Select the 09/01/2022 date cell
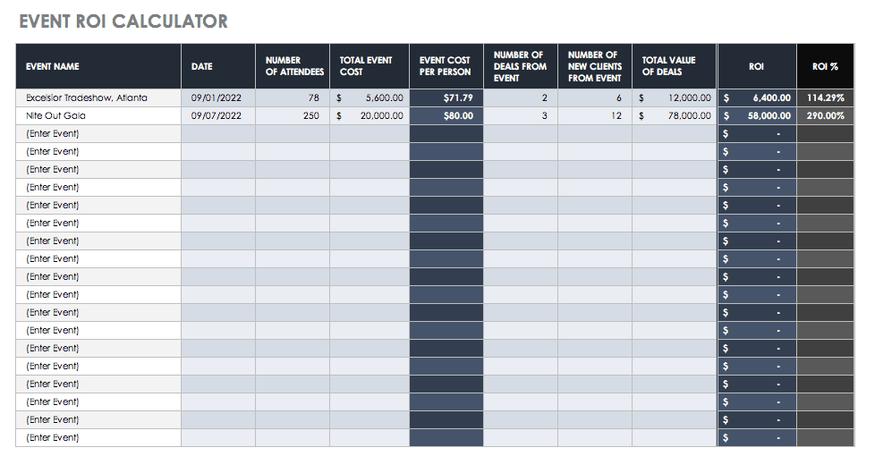This screenshot has width=875, height=473. point(217,97)
